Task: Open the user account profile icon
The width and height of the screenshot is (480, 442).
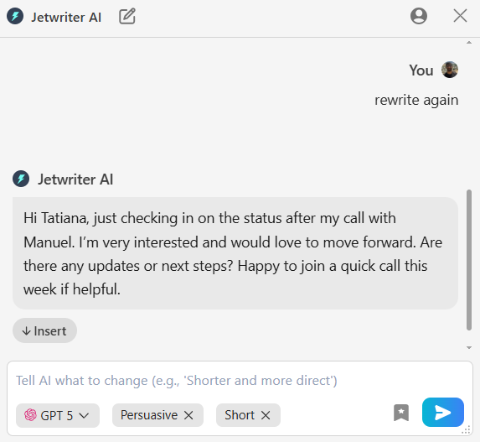Action: pos(419,16)
